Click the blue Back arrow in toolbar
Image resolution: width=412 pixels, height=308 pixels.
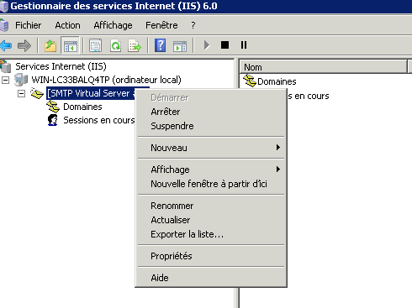pyautogui.click(x=6, y=45)
